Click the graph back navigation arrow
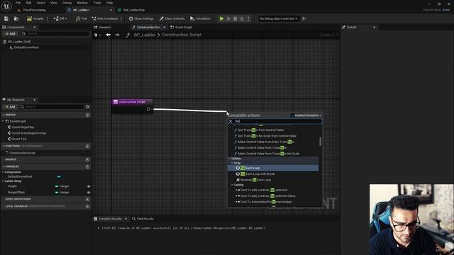The height and width of the screenshot is (255, 454). pyautogui.click(x=108, y=35)
